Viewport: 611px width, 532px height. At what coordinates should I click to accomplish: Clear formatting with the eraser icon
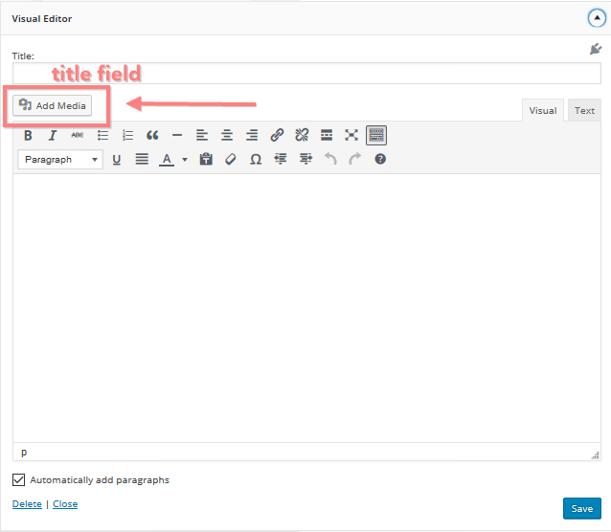[231, 160]
